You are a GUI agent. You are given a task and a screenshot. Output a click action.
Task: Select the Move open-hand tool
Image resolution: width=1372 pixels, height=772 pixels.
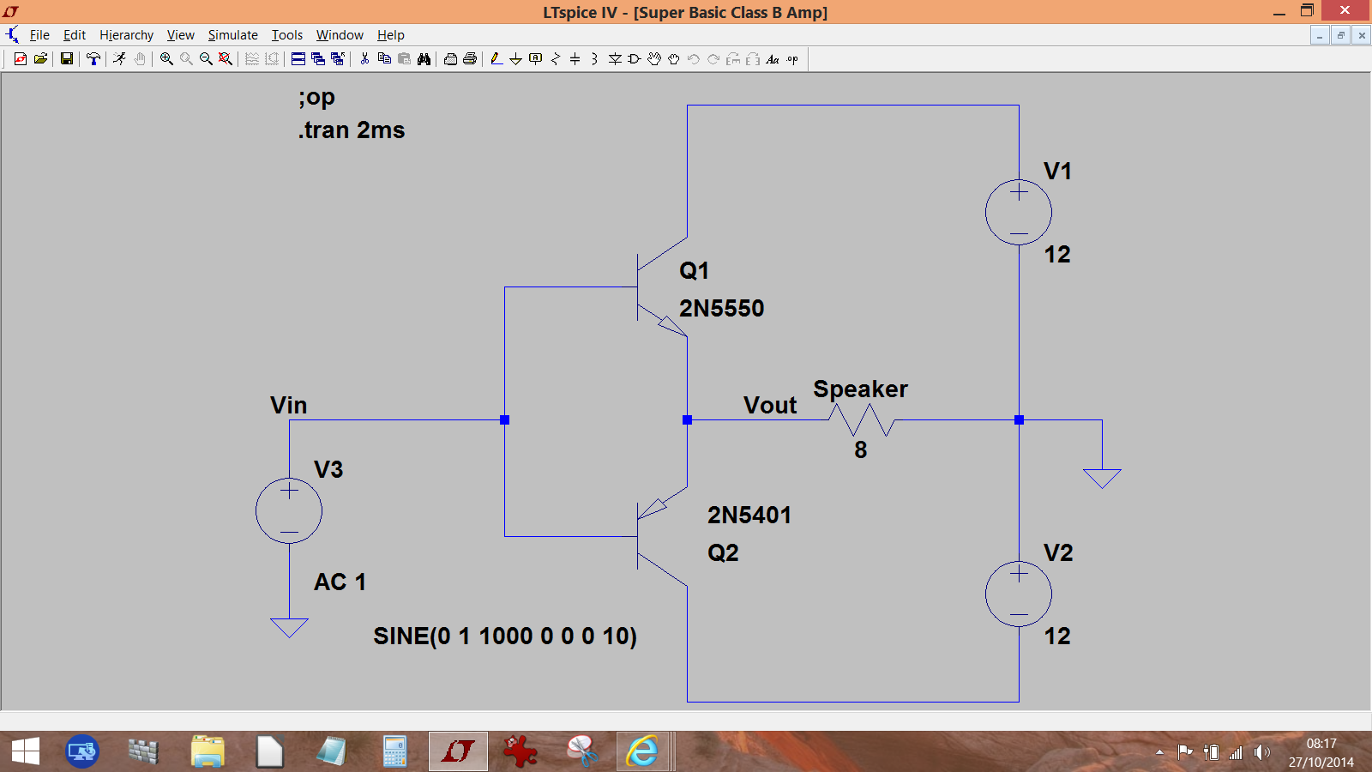[x=654, y=59]
